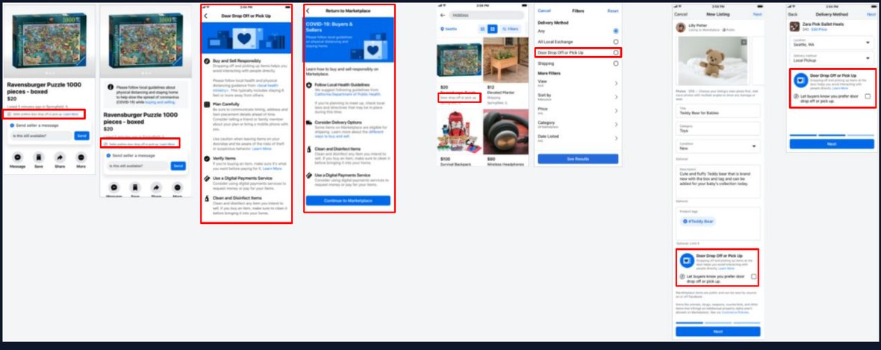
Task: Click See Results button
Action: 578,159
